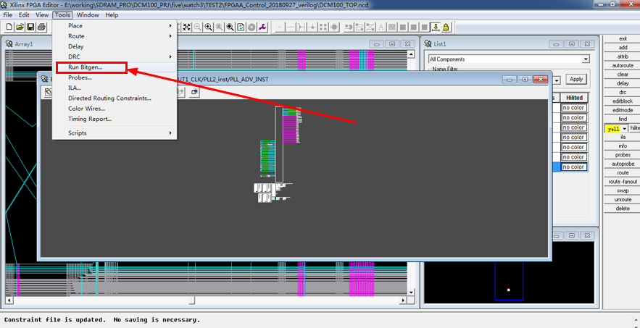640x328 pixels.
Task: Click the Print toolbar icon
Action: point(41,28)
